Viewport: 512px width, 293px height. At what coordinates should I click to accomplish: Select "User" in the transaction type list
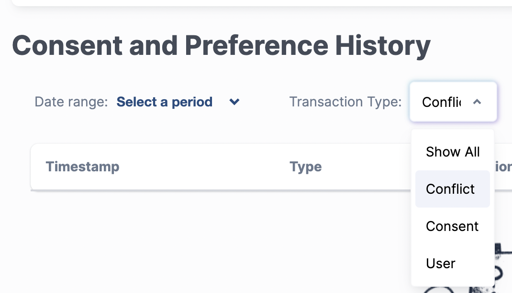(x=441, y=263)
